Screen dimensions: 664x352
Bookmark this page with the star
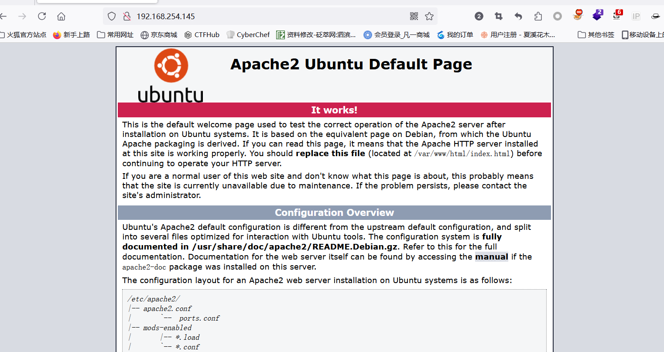pos(429,16)
